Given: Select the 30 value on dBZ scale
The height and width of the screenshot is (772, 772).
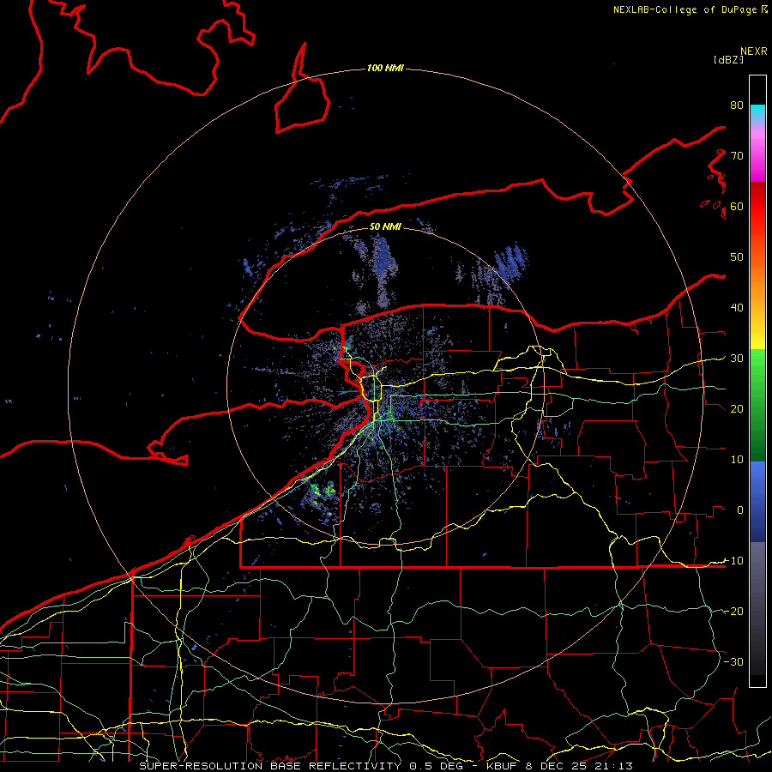Looking at the screenshot, I should click(x=737, y=359).
